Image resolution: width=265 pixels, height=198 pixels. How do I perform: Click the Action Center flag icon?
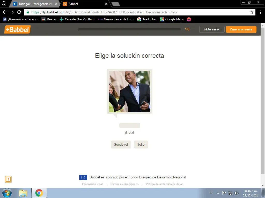[224, 193]
